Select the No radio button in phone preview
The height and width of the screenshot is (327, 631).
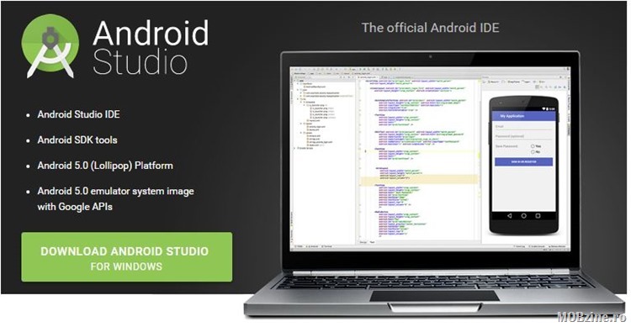533,152
